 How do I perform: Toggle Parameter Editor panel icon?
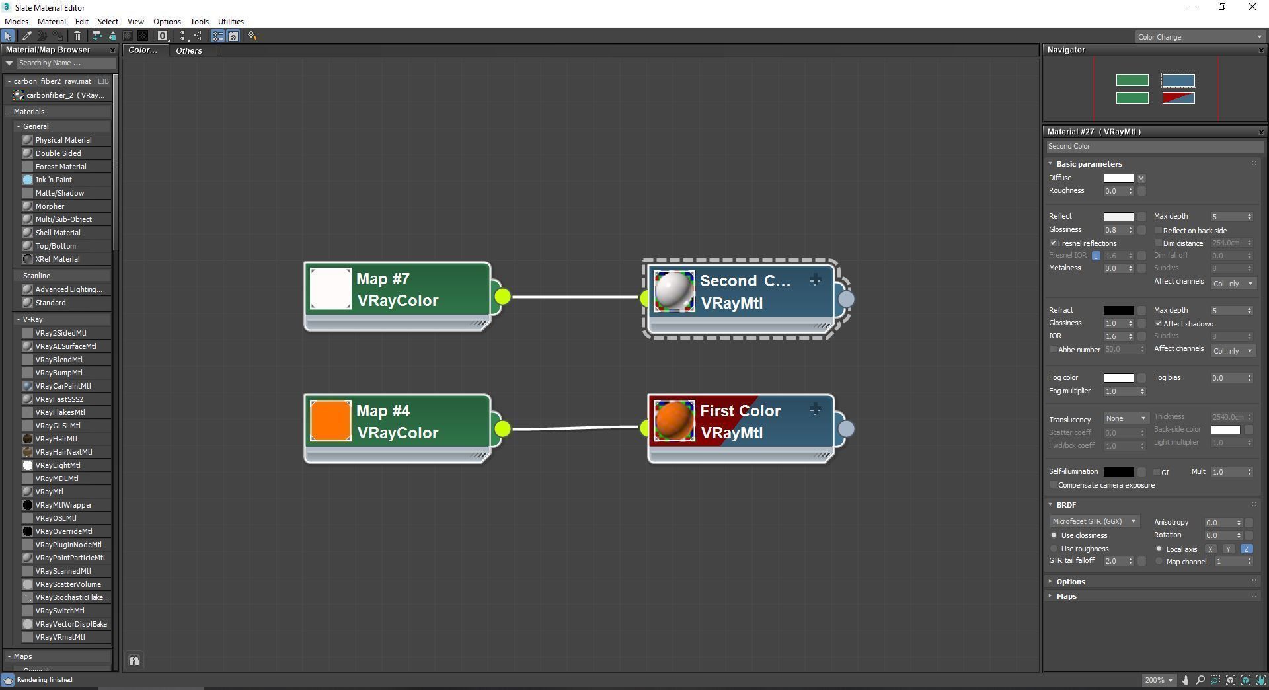click(233, 36)
